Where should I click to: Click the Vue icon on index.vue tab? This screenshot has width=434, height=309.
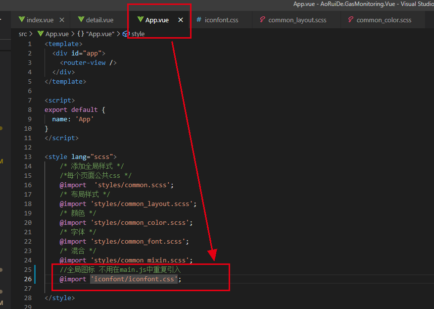22,19
